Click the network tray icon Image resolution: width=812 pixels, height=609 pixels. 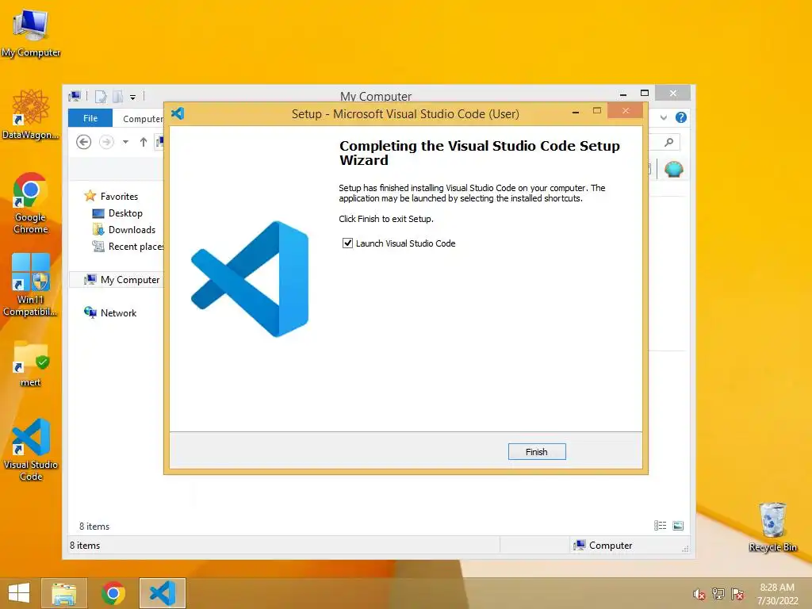[718, 594]
